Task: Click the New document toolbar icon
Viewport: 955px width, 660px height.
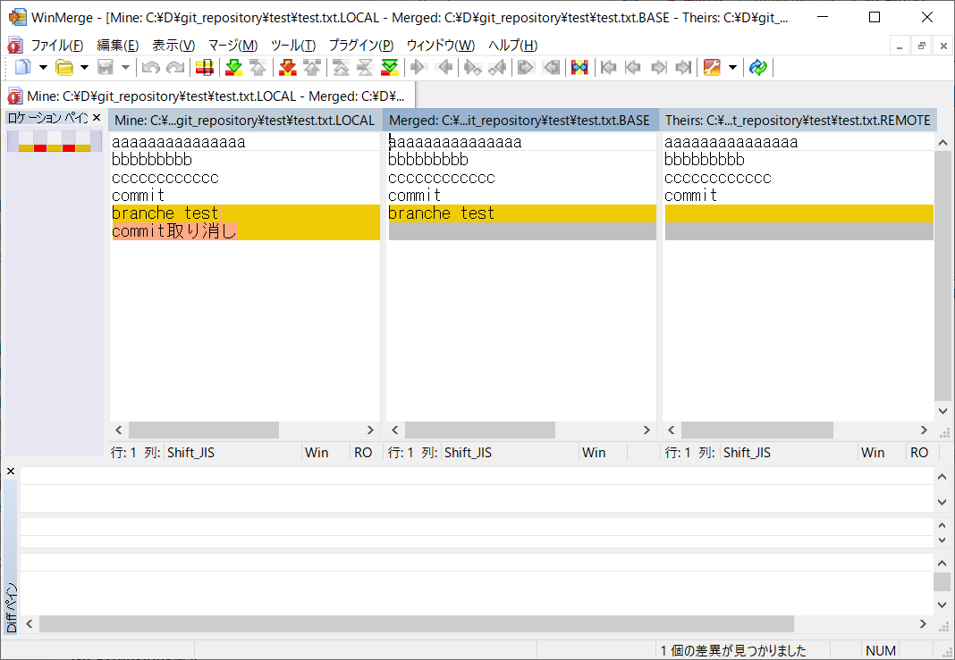Action: 22,67
